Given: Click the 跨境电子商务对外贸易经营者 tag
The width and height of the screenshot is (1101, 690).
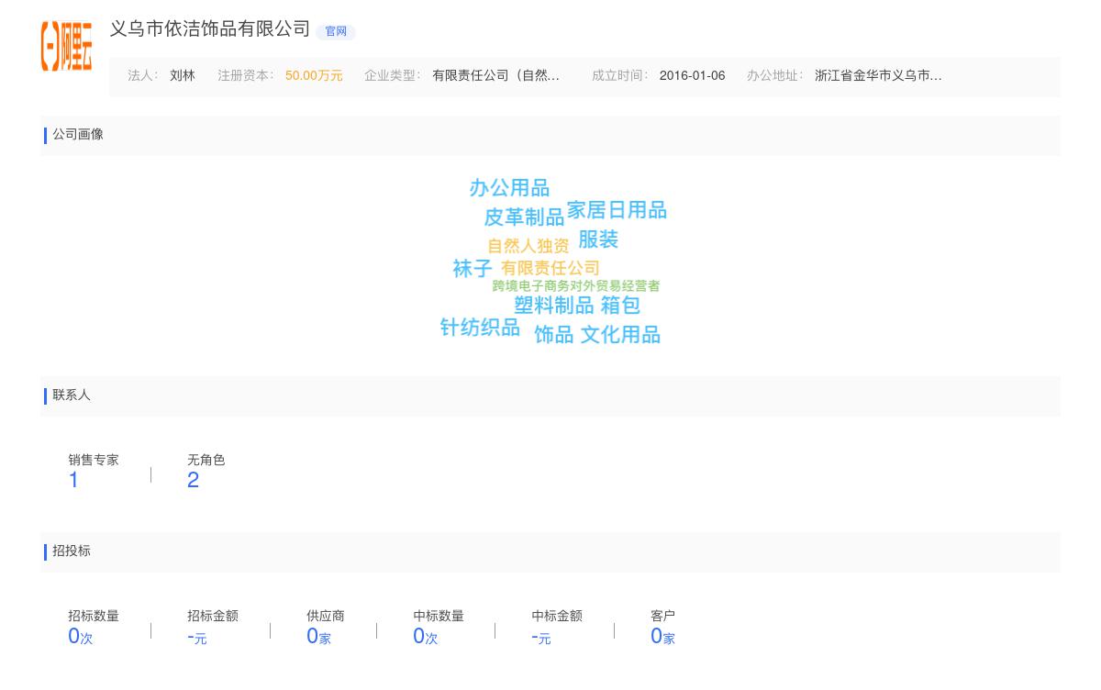Looking at the screenshot, I should (x=575, y=286).
